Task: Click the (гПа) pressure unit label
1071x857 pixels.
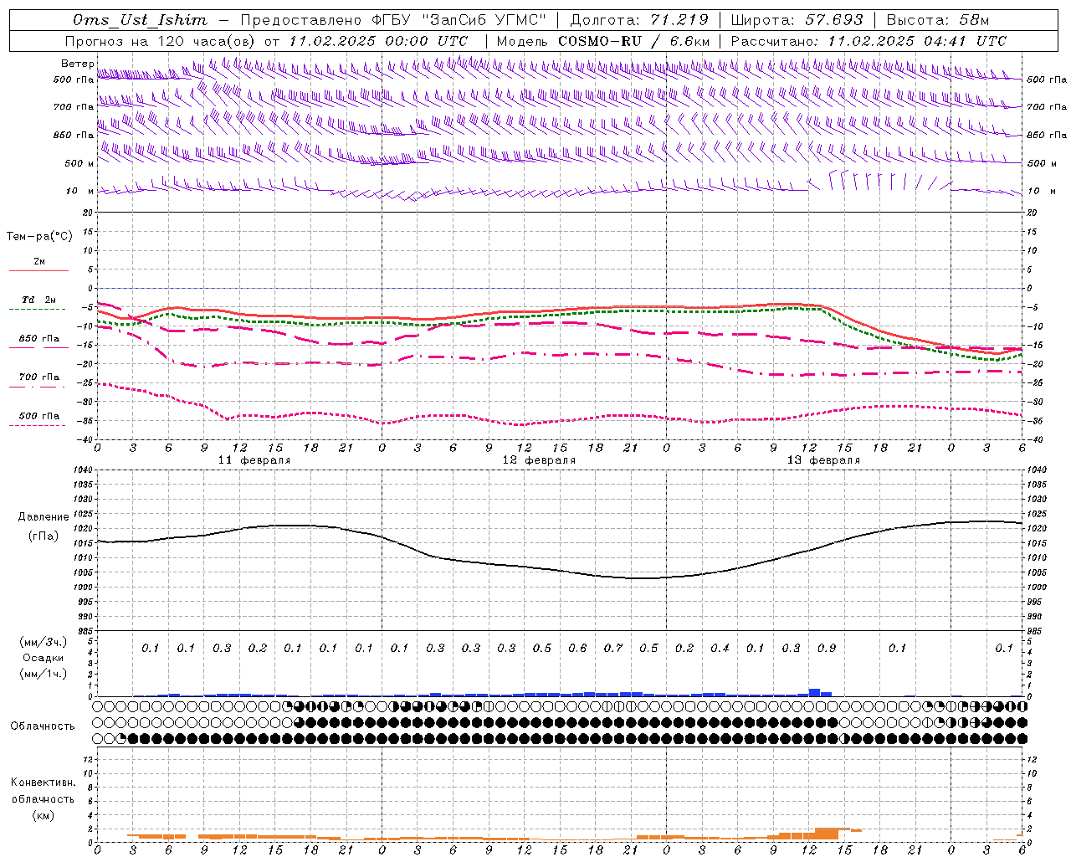Action: pos(44,536)
